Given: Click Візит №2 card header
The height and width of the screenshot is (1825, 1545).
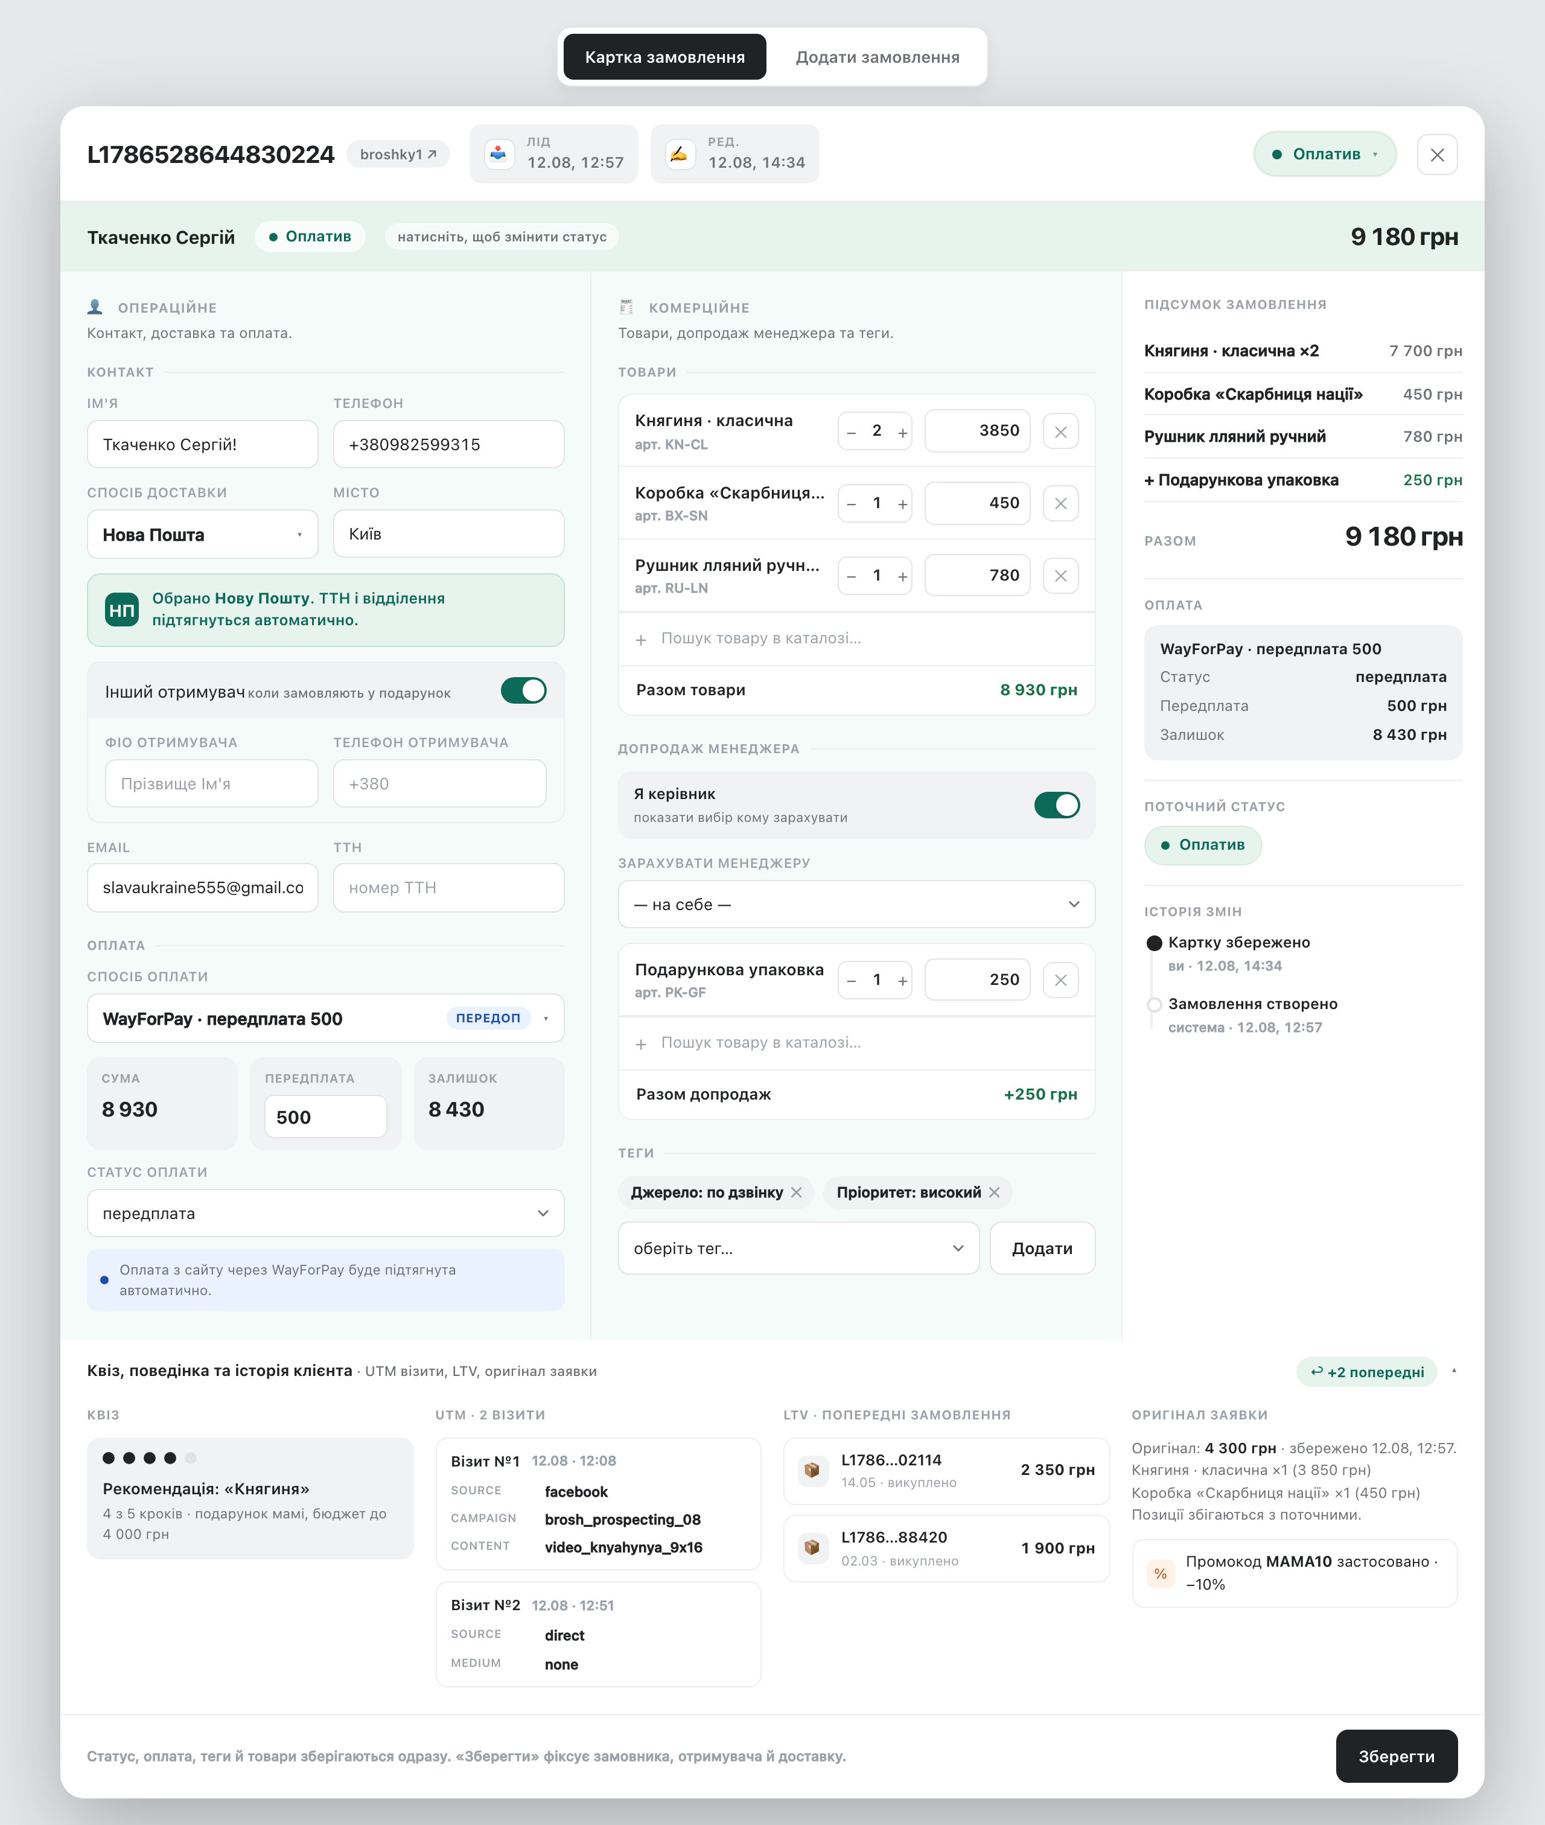Looking at the screenshot, I should 532,1604.
